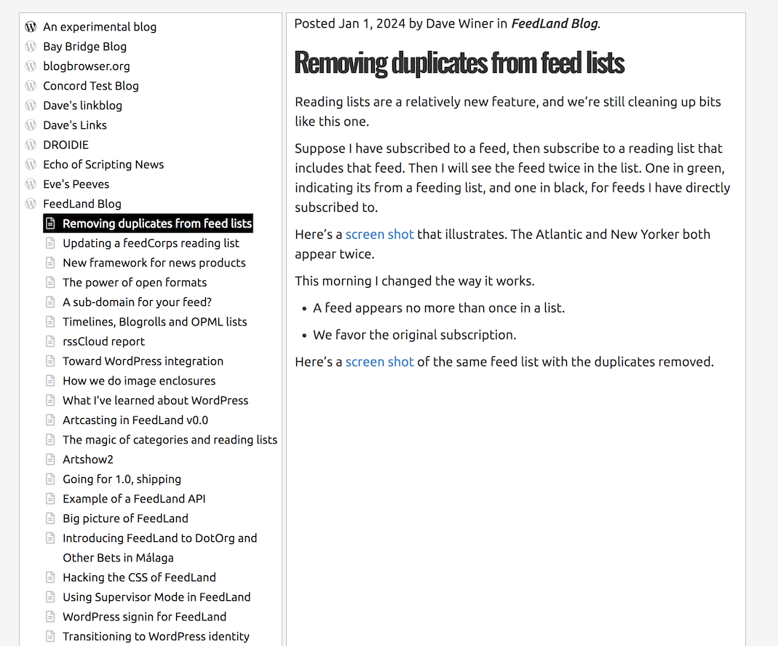
Task: Select The magic of categories and reading lists
Action: pos(170,439)
